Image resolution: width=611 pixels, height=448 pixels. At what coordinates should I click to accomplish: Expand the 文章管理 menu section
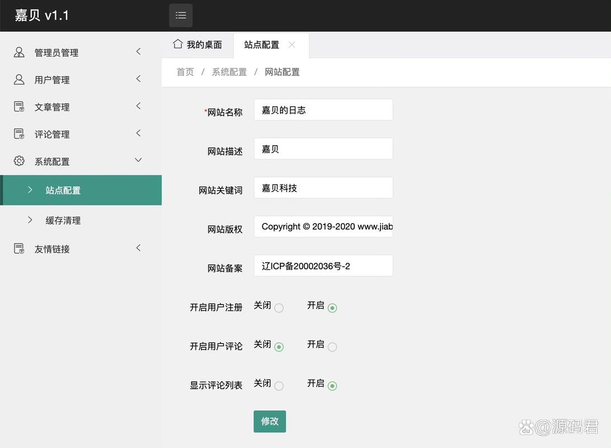pos(138,106)
